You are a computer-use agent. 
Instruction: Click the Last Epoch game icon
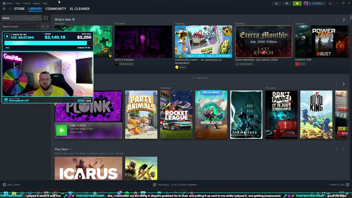pos(237,64)
